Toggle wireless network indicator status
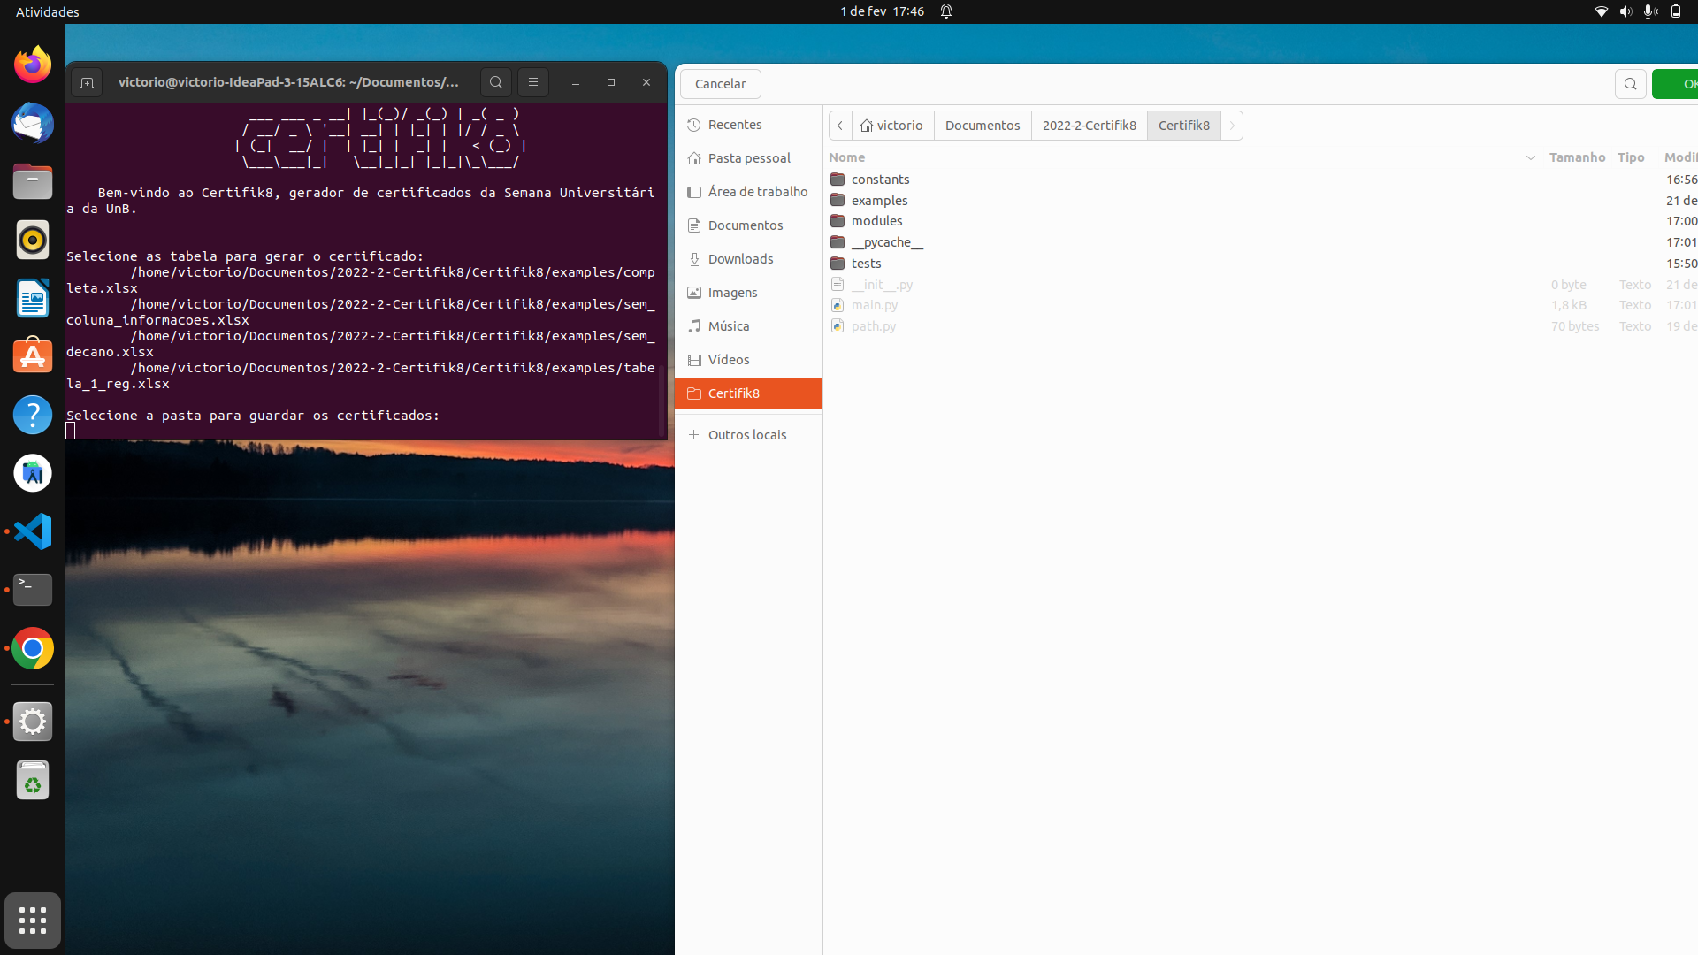Viewport: 1698px width, 955px height. pyautogui.click(x=1602, y=11)
